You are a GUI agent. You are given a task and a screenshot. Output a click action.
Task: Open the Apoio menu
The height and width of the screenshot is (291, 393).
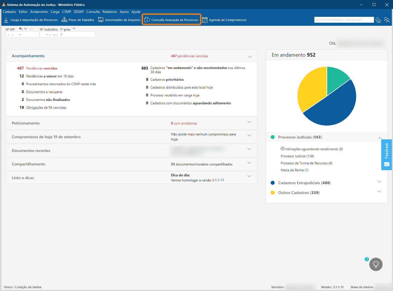pyautogui.click(x=124, y=12)
